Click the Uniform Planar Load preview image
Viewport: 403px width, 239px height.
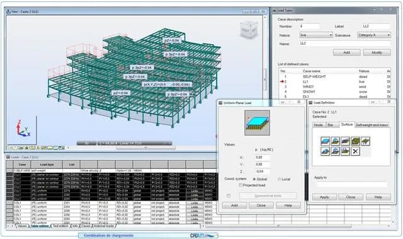pyautogui.click(x=257, y=123)
